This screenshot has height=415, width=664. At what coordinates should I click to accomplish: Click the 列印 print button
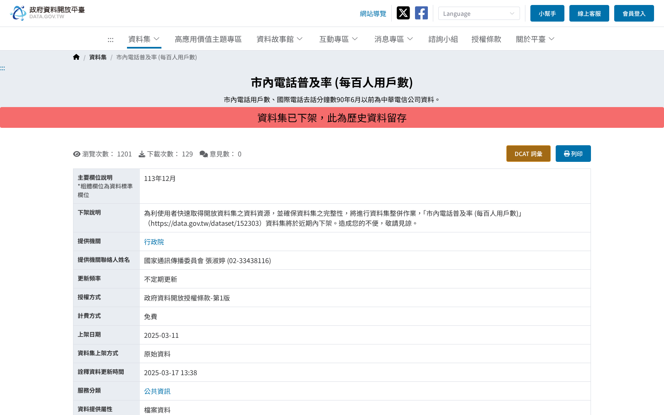click(x=573, y=154)
